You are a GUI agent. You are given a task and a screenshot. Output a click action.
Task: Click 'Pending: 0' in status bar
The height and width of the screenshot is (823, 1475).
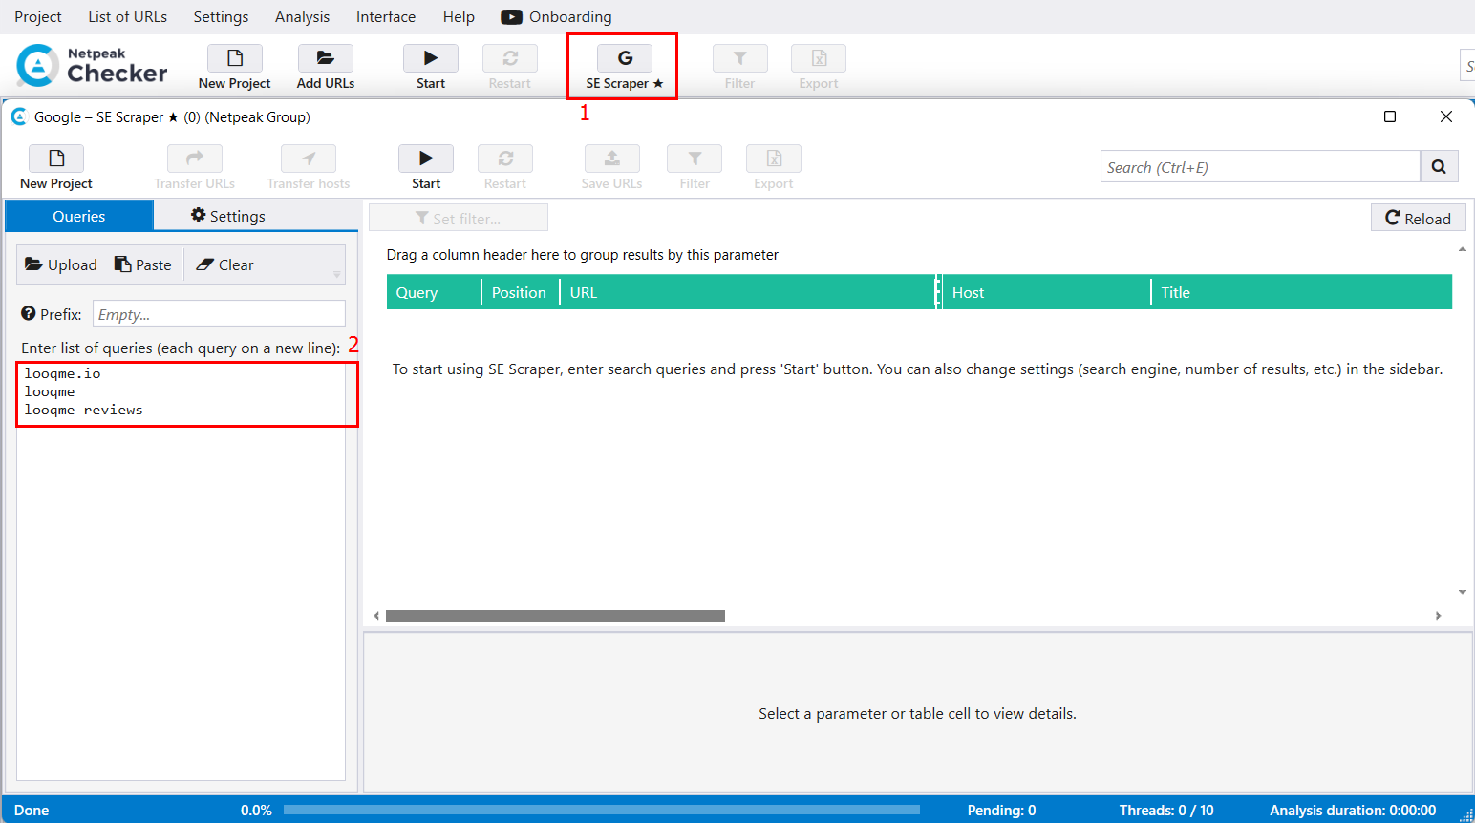pyautogui.click(x=1001, y=810)
